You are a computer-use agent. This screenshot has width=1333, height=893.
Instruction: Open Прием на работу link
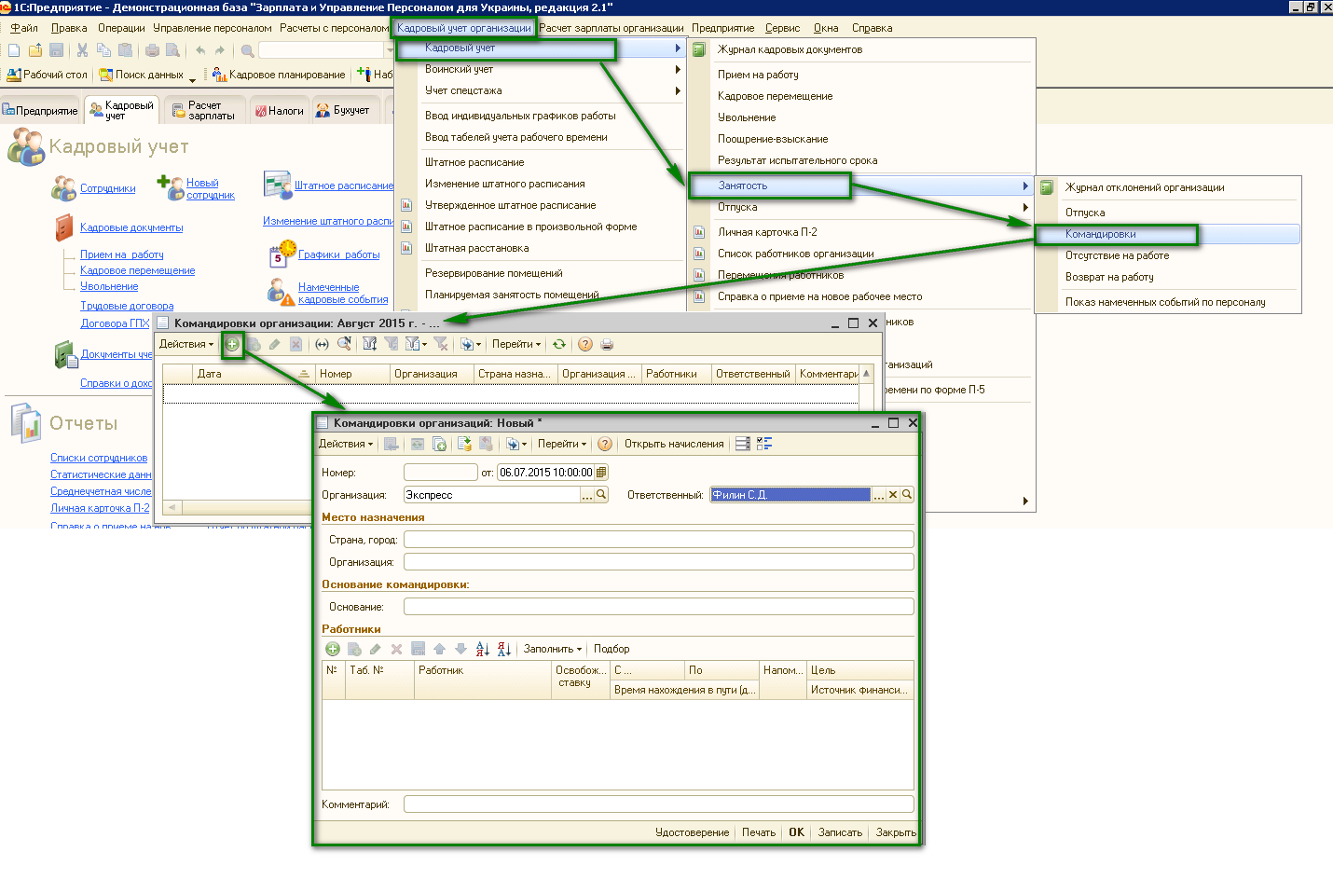121,254
